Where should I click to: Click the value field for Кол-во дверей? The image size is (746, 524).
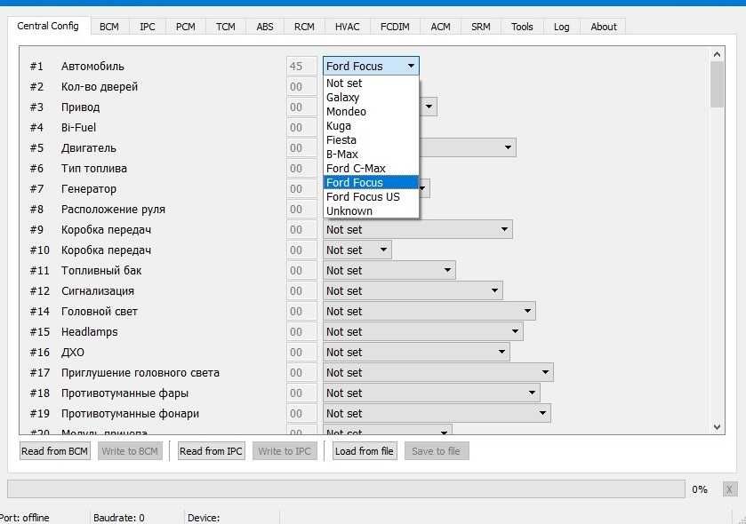point(301,86)
